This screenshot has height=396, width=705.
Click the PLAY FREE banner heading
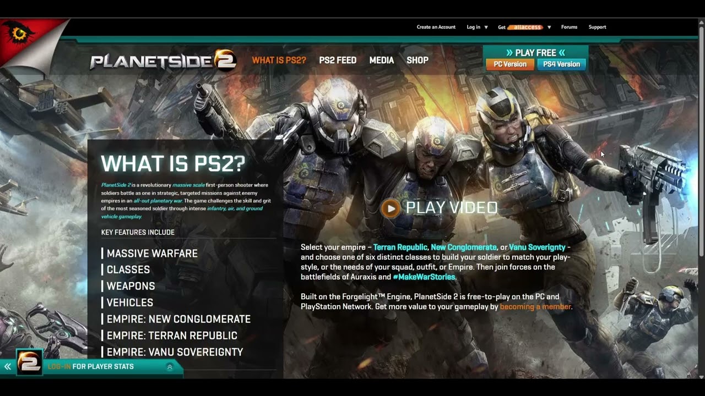coord(535,53)
